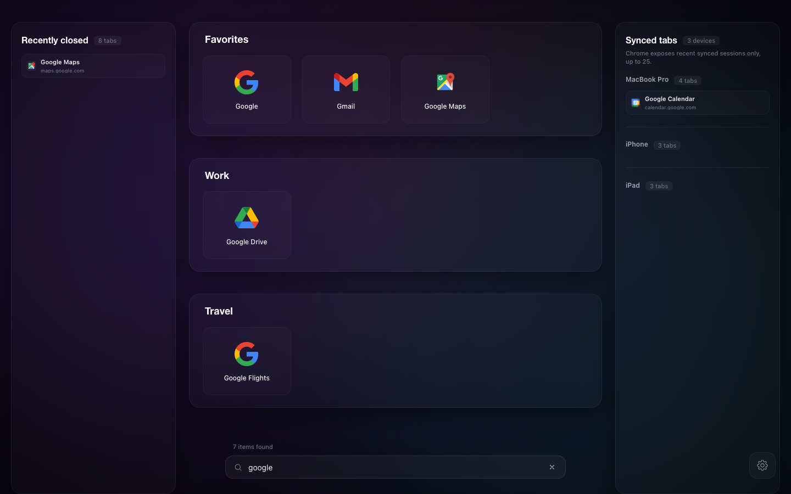Click the "4 tabs" badge beside MacBook Pro
Image resolution: width=791 pixels, height=494 pixels.
click(x=688, y=81)
